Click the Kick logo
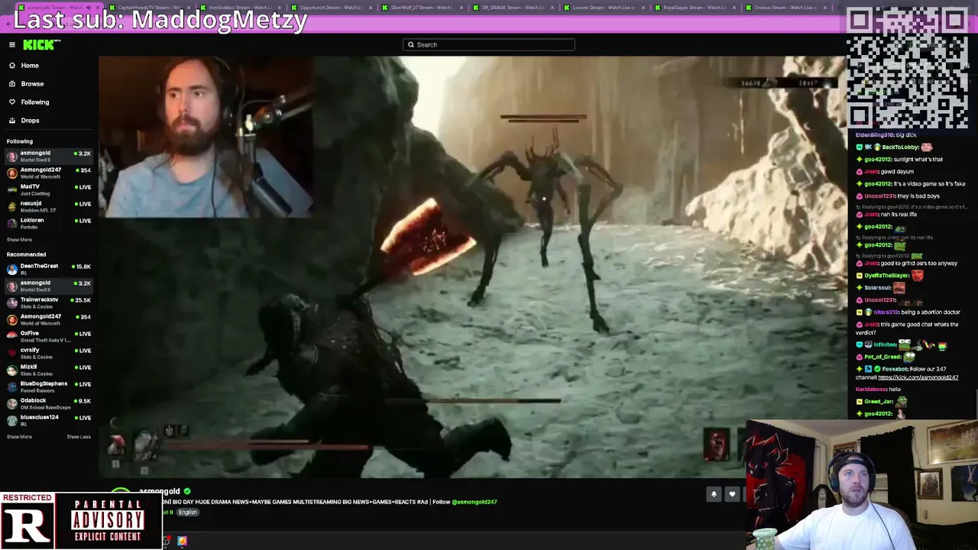Image resolution: width=978 pixels, height=550 pixels. [x=38, y=45]
